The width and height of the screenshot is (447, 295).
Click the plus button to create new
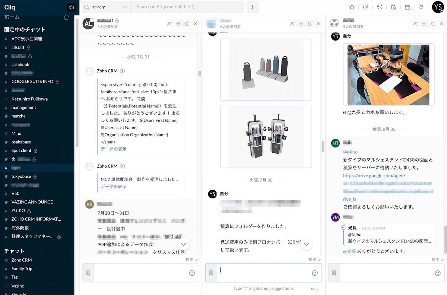click(253, 7)
